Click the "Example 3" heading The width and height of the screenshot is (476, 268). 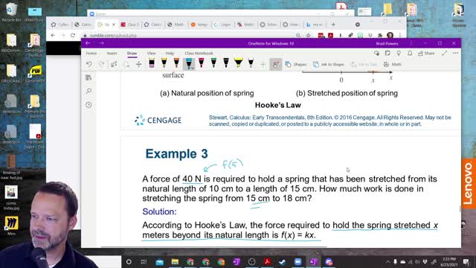point(177,154)
